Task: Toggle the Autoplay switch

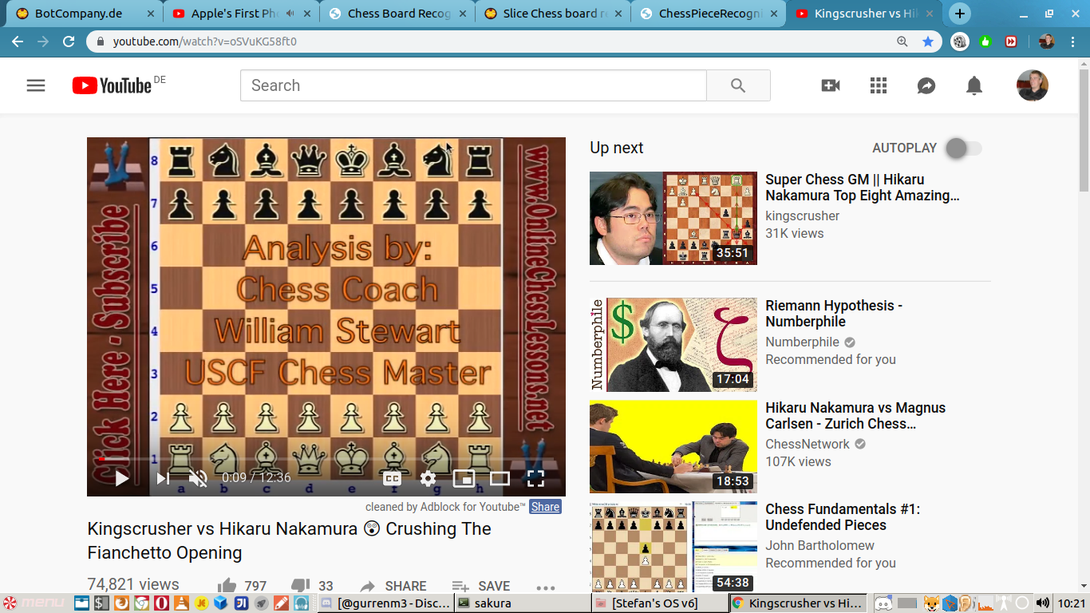Action: [963, 148]
